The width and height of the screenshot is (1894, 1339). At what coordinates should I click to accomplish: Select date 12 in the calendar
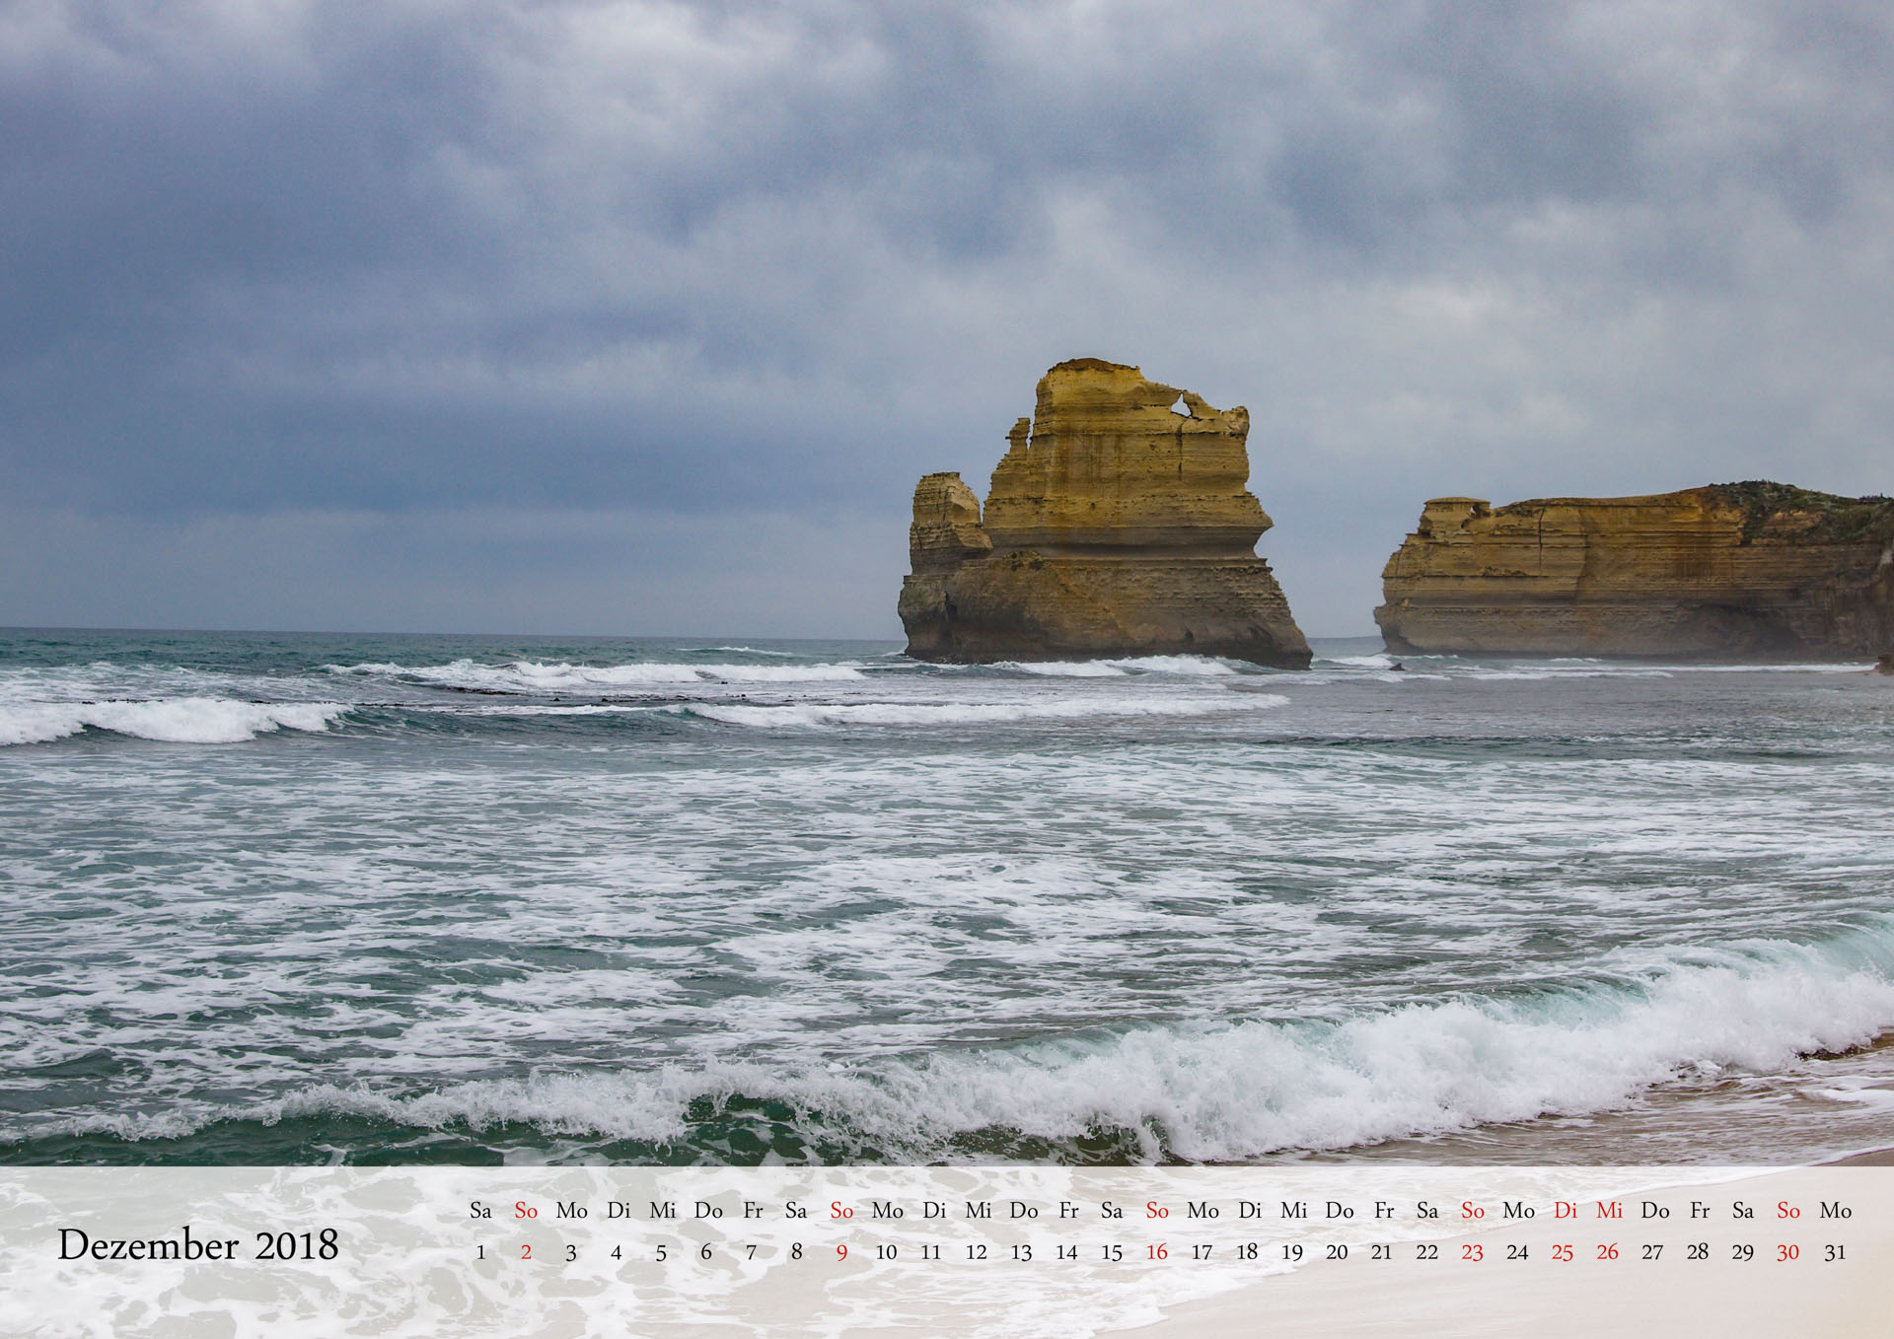tap(977, 1252)
